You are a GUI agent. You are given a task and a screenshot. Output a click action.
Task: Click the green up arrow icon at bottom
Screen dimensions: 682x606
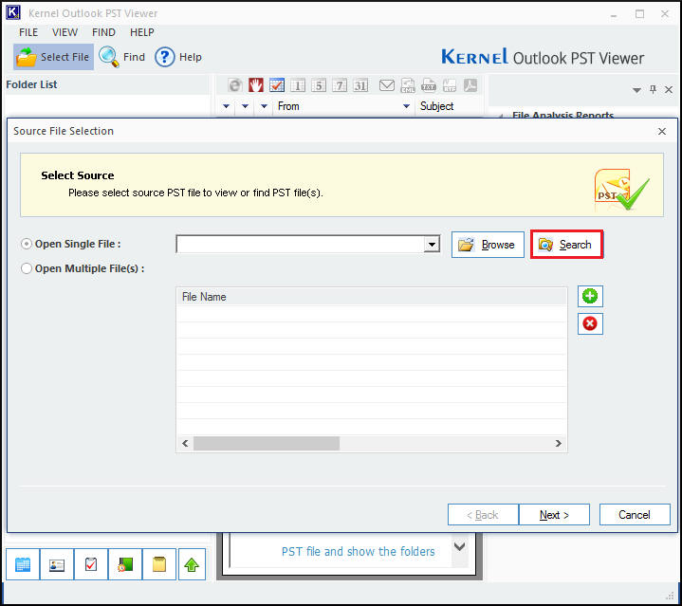click(192, 564)
